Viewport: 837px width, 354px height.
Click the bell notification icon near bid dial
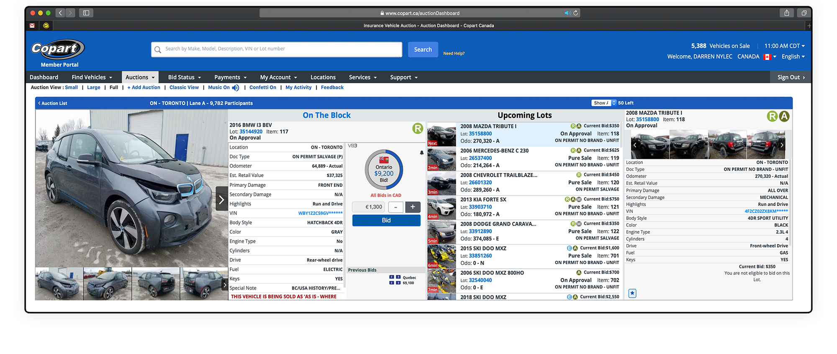click(x=421, y=153)
